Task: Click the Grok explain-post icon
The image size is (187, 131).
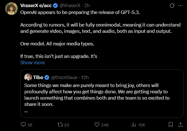Action: (172, 5)
